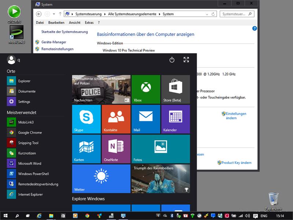The height and width of the screenshot is (220, 293).
Task: Click Alle Systemsteuerungselemente breadcrumb
Action: pyautogui.click(x=132, y=14)
